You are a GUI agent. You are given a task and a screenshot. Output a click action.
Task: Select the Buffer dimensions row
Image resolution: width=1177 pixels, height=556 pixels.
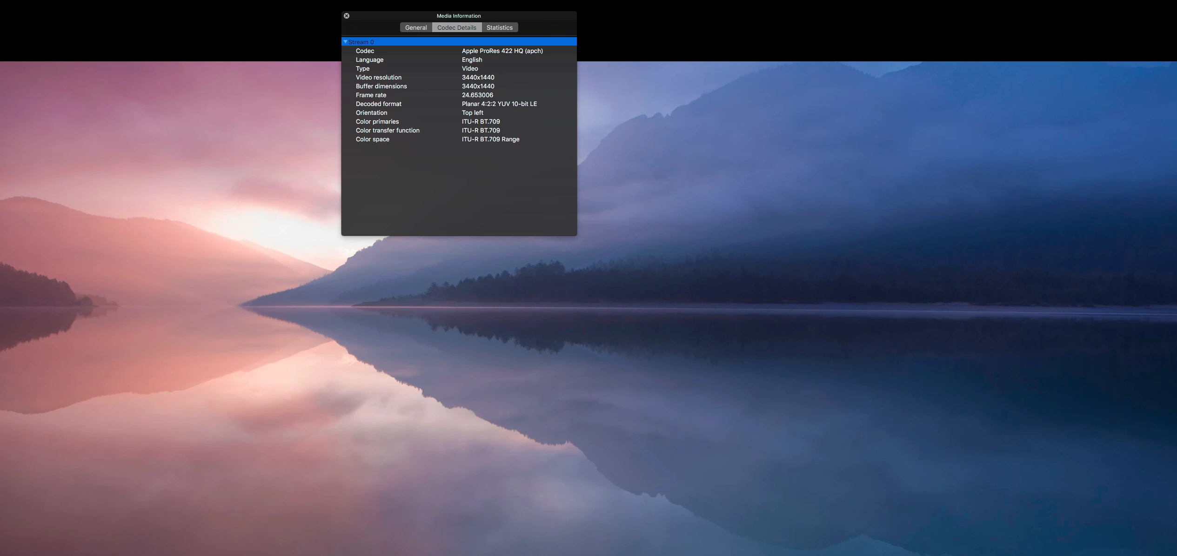[381, 86]
